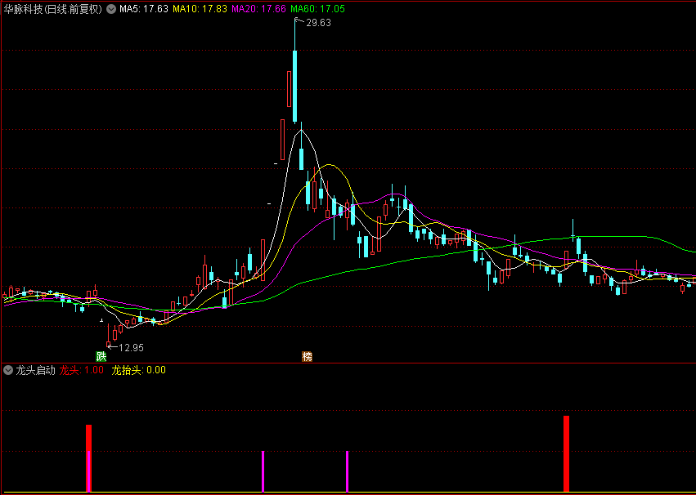Expand the main chart dropdown arrow beside 华脉科技
The image size is (696, 495).
click(111, 9)
